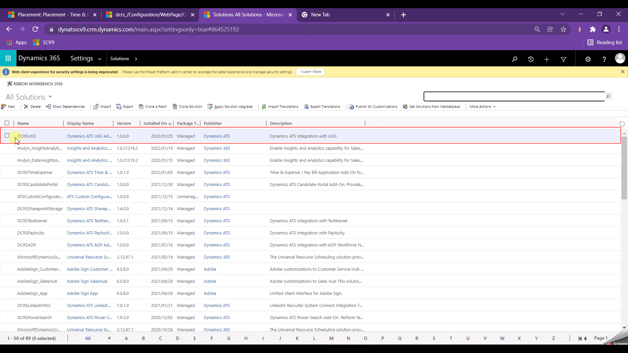The image size is (628, 353).
Task: Click Learn More in banner
Action: coord(310,72)
